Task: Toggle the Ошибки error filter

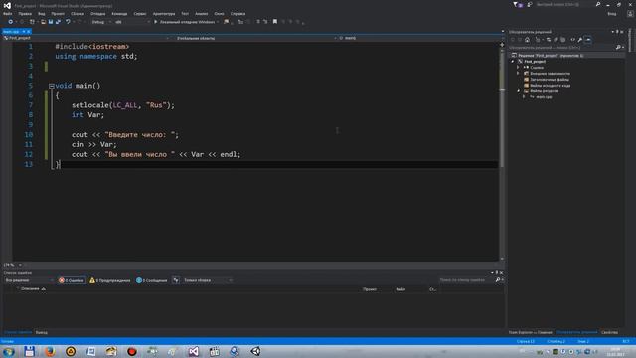Action: 72,280
